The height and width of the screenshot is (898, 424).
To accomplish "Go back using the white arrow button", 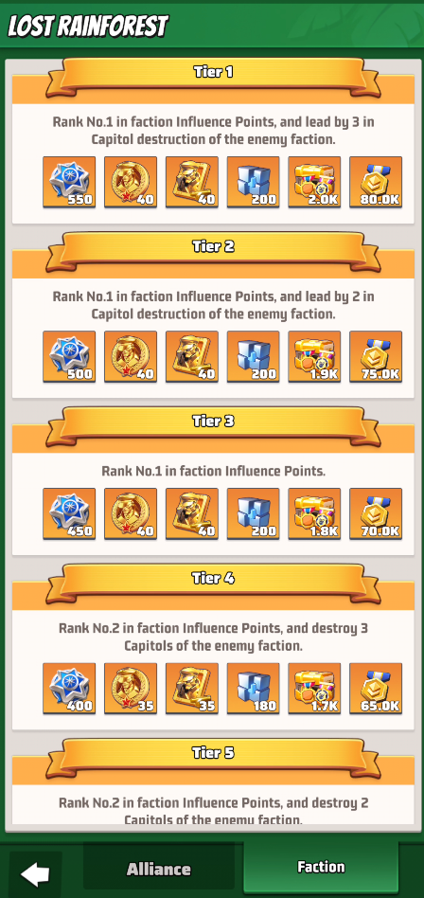I will 35,874.
